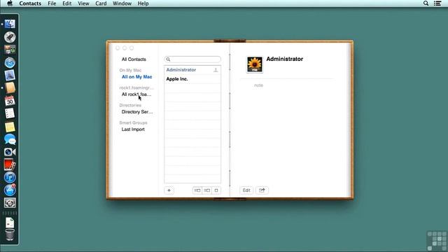Image resolution: width=448 pixels, height=252 pixels.
Task: Launch Safari from the Dock
Action: pyautogui.click(x=10, y=62)
